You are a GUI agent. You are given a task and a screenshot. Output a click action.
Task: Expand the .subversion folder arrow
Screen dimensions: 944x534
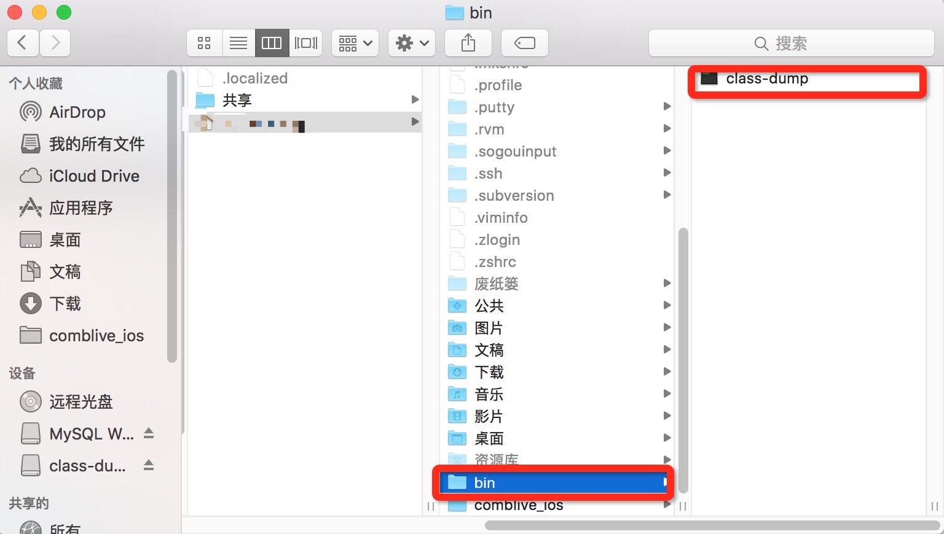point(667,195)
